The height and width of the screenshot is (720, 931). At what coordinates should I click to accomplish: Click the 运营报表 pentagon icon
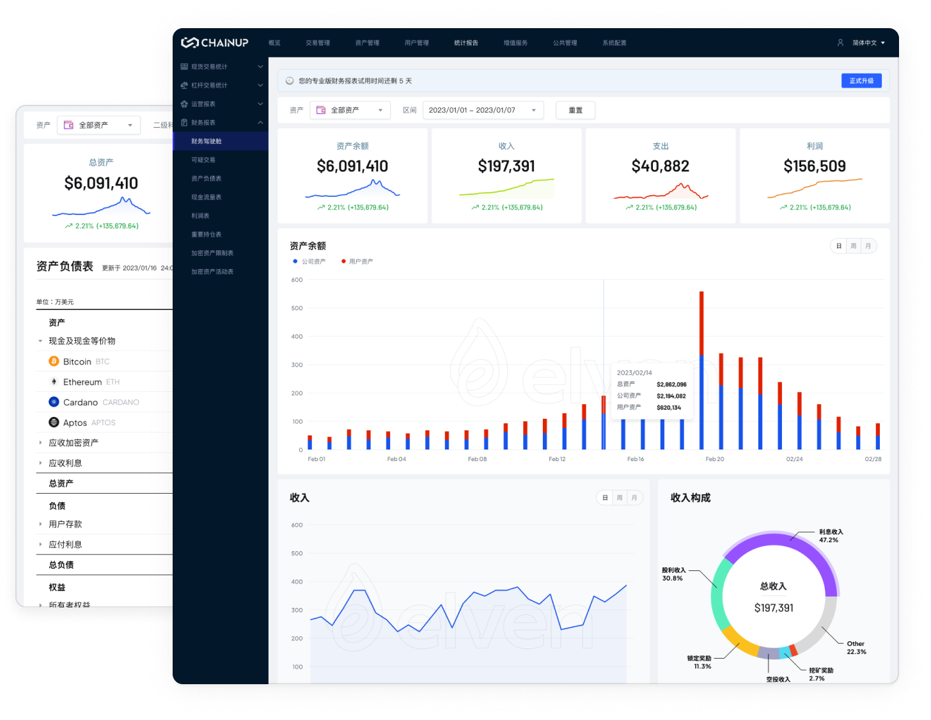184,103
